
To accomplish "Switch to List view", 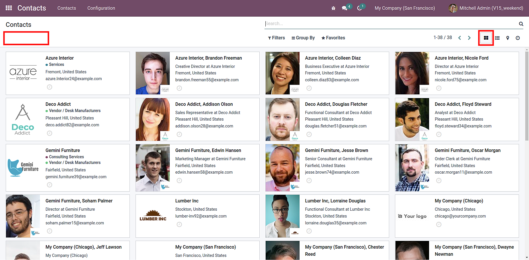I will tap(497, 38).
